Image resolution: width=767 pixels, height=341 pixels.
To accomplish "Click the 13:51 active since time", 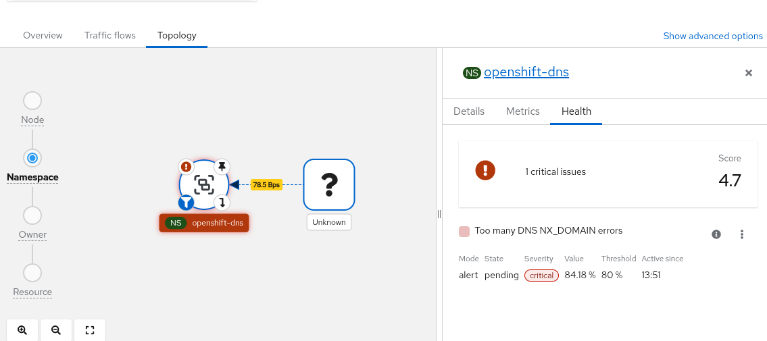I will pyautogui.click(x=651, y=275).
